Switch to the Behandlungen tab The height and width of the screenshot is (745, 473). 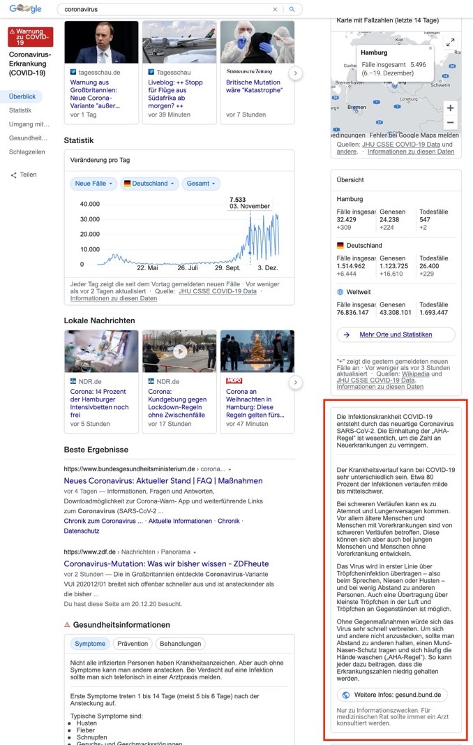[x=180, y=644]
